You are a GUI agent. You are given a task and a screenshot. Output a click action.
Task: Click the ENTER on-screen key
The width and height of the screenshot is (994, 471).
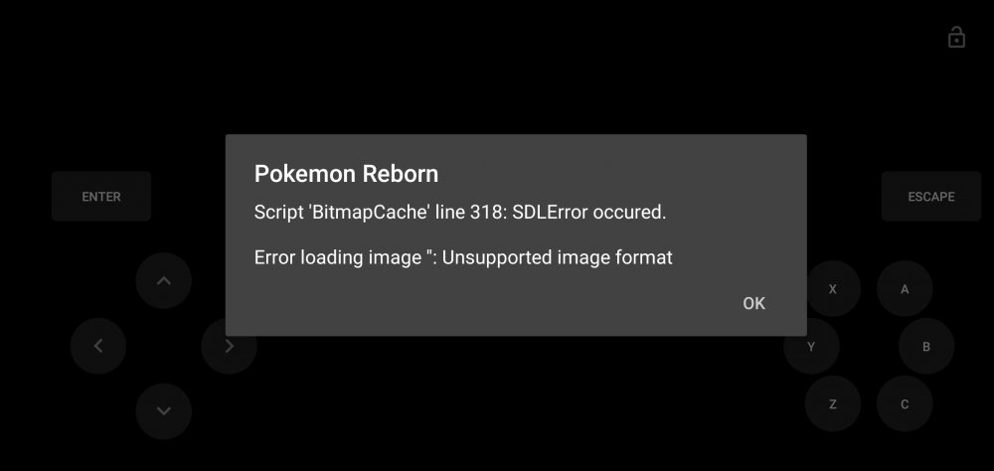[x=101, y=196]
